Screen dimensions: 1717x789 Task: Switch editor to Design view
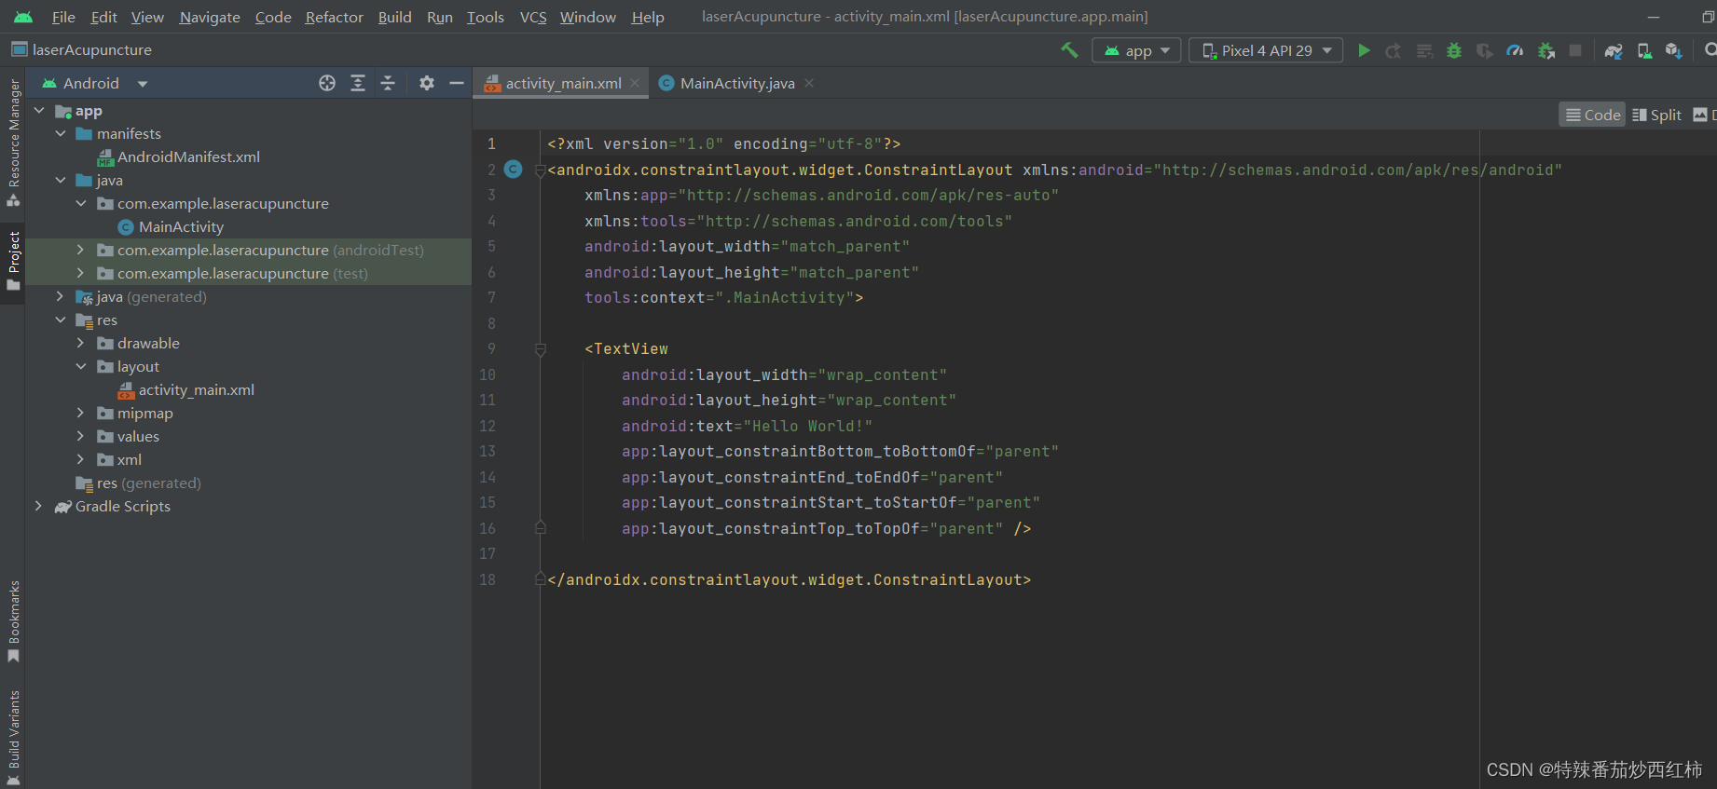[x=1705, y=115]
